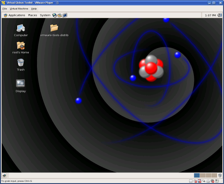The image size is (224, 184).
Task: Expand the Applications menu
Action: click(x=14, y=15)
